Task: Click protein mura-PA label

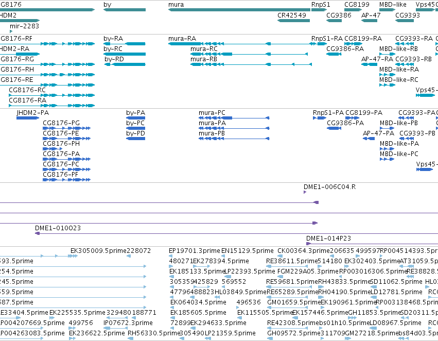Action: click(212, 123)
